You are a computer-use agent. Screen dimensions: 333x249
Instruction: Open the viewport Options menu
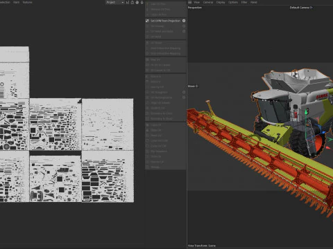click(233, 2)
